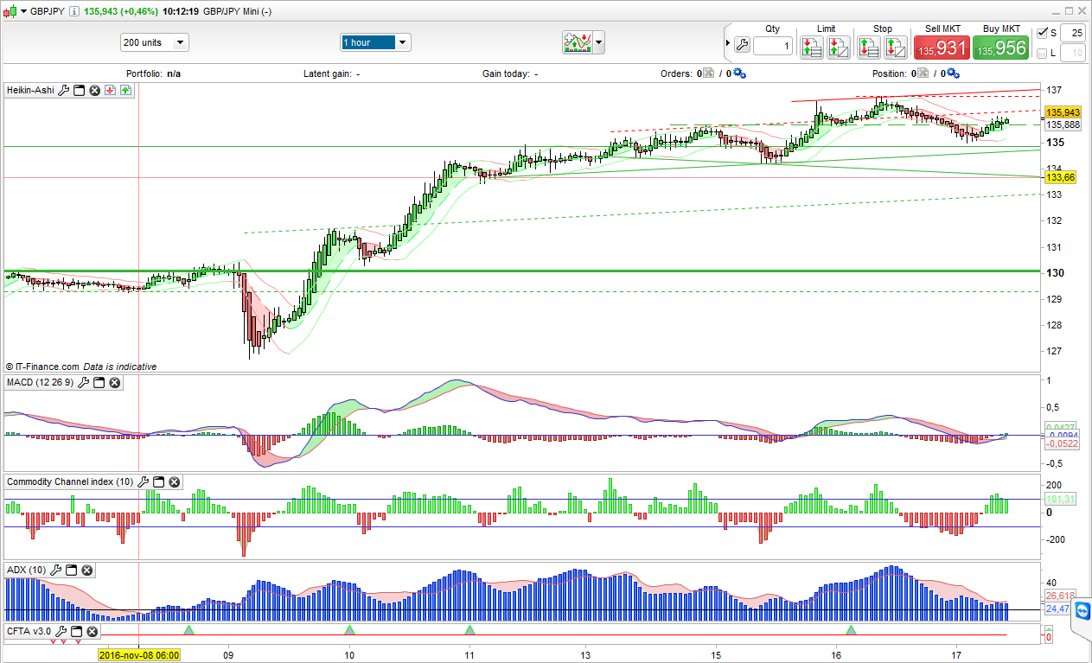Open the orders settings gear icon
1092x663 pixels.
click(739, 74)
